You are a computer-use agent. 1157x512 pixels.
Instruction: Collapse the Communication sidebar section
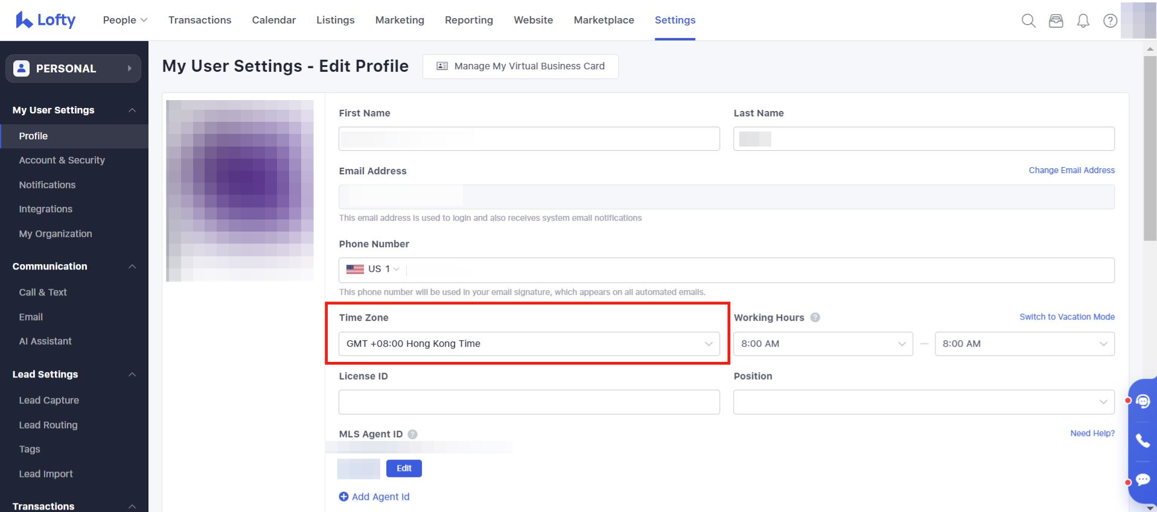click(x=132, y=267)
